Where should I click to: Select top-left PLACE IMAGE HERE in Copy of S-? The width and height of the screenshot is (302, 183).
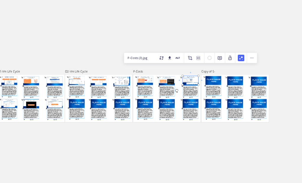click(213, 81)
